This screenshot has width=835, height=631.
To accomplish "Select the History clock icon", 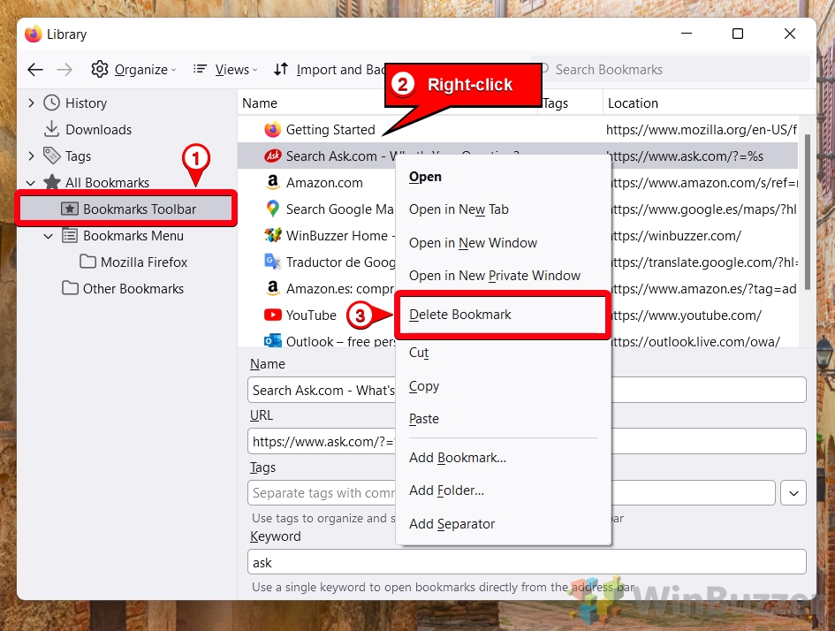I will point(51,103).
